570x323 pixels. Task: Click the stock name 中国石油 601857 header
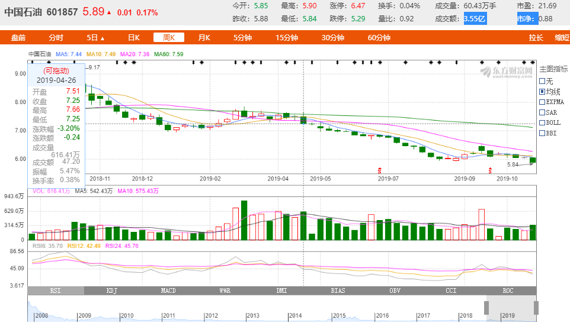pos(41,12)
